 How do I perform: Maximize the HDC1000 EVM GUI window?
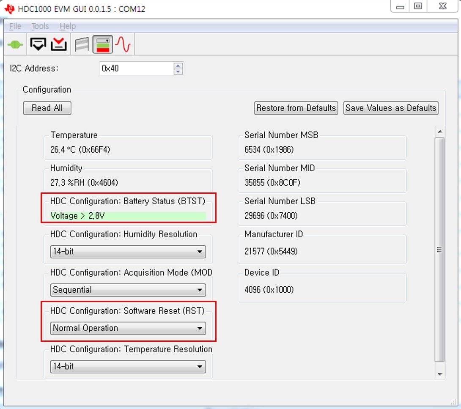pyautogui.click(x=418, y=6)
